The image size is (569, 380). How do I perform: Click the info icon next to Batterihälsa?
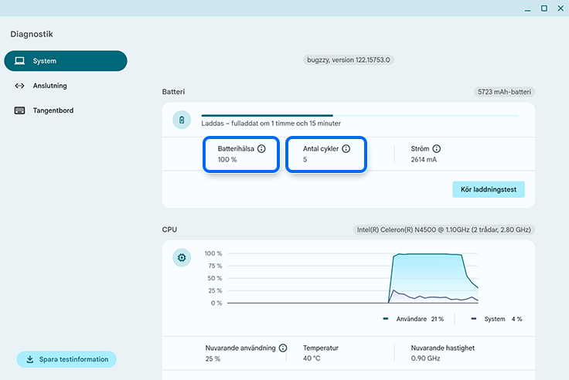click(261, 148)
